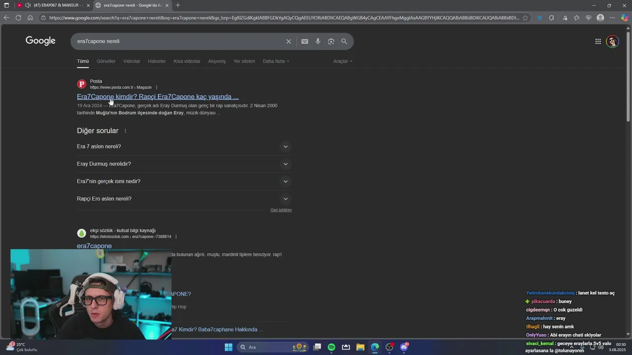Open options next to Diğer sorular
Viewport: 632px width, 355px height.
pos(125,131)
